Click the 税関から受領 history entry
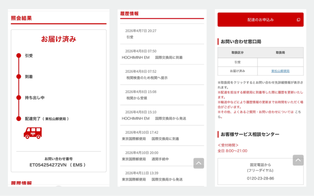This screenshot has width=314, height=196. [x=137, y=98]
